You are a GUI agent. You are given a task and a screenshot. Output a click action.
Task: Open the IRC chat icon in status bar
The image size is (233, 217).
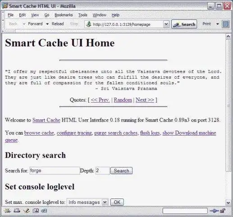(x=44, y=211)
